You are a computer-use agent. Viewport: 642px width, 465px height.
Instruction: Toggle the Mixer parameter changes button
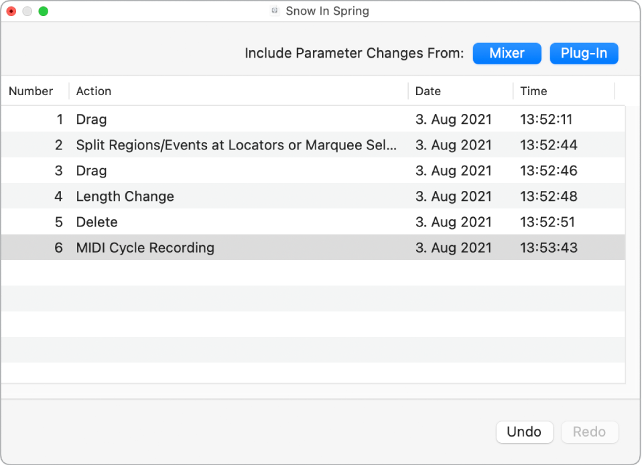[507, 54]
